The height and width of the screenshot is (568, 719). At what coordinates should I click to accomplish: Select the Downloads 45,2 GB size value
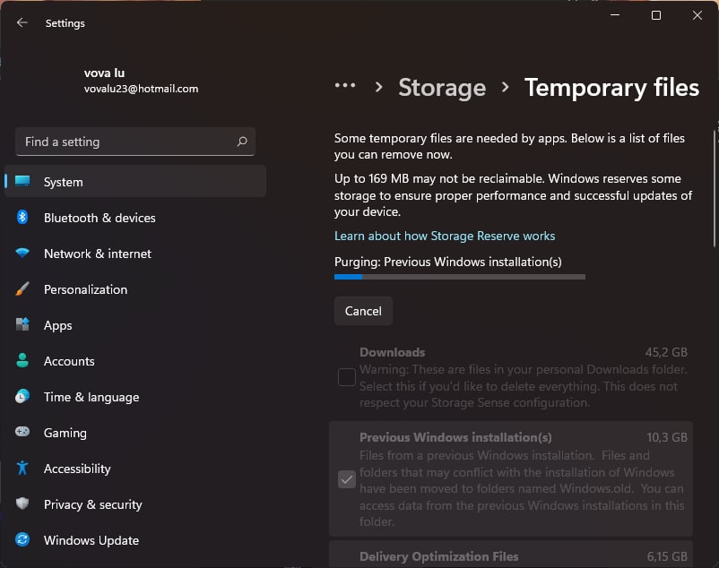click(666, 352)
